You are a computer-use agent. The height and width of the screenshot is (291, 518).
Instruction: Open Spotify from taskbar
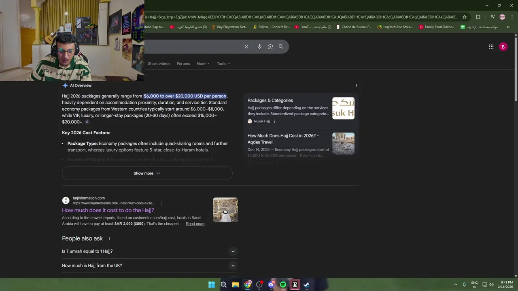click(283, 285)
